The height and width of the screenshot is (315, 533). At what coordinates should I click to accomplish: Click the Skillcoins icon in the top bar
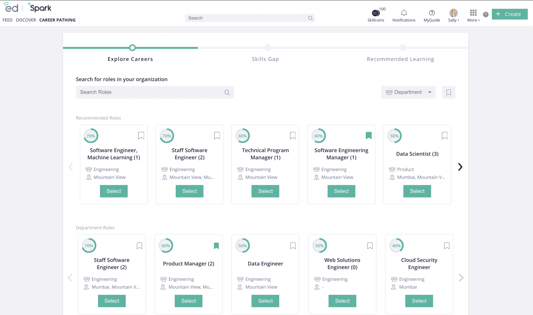click(x=376, y=12)
